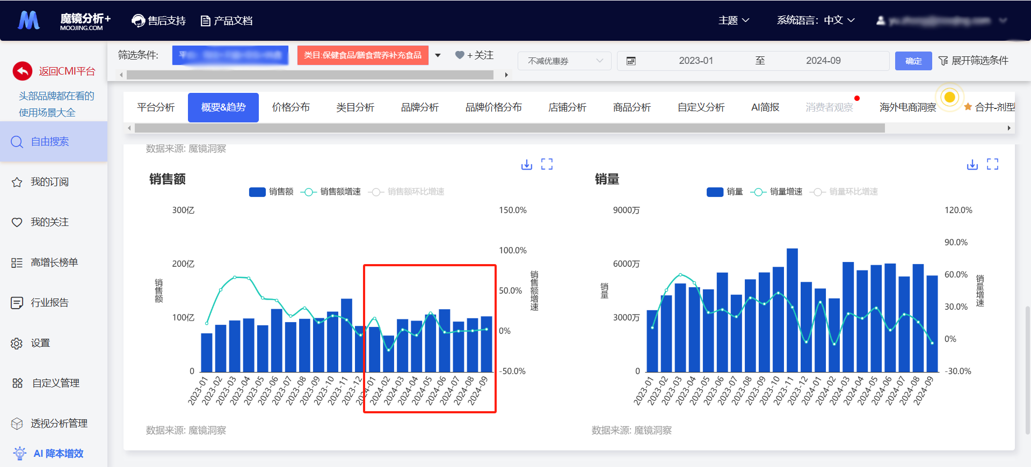Open the category filter tag 保健食品
Image resolution: width=1031 pixels, height=467 pixels.
pos(363,55)
